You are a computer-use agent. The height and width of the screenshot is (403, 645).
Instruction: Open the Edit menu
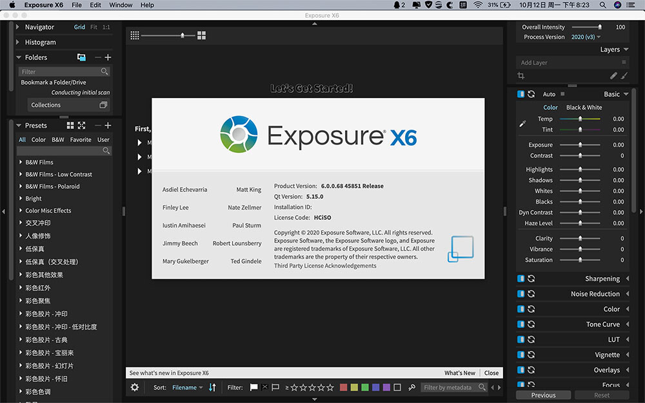pyautogui.click(x=95, y=5)
